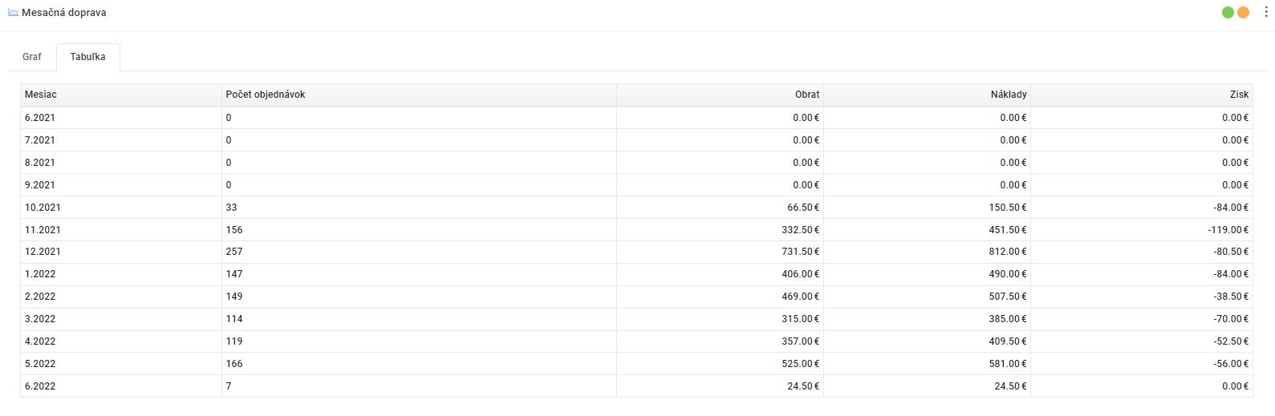Select the Tabuľka tab
Screen dimensions: 1275x416
tap(87, 57)
